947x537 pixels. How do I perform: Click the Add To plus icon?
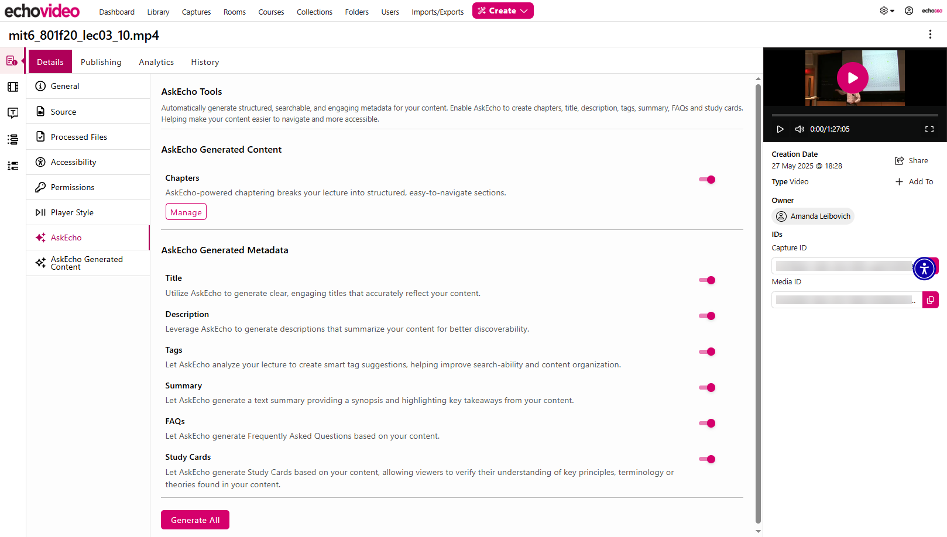pyautogui.click(x=900, y=182)
